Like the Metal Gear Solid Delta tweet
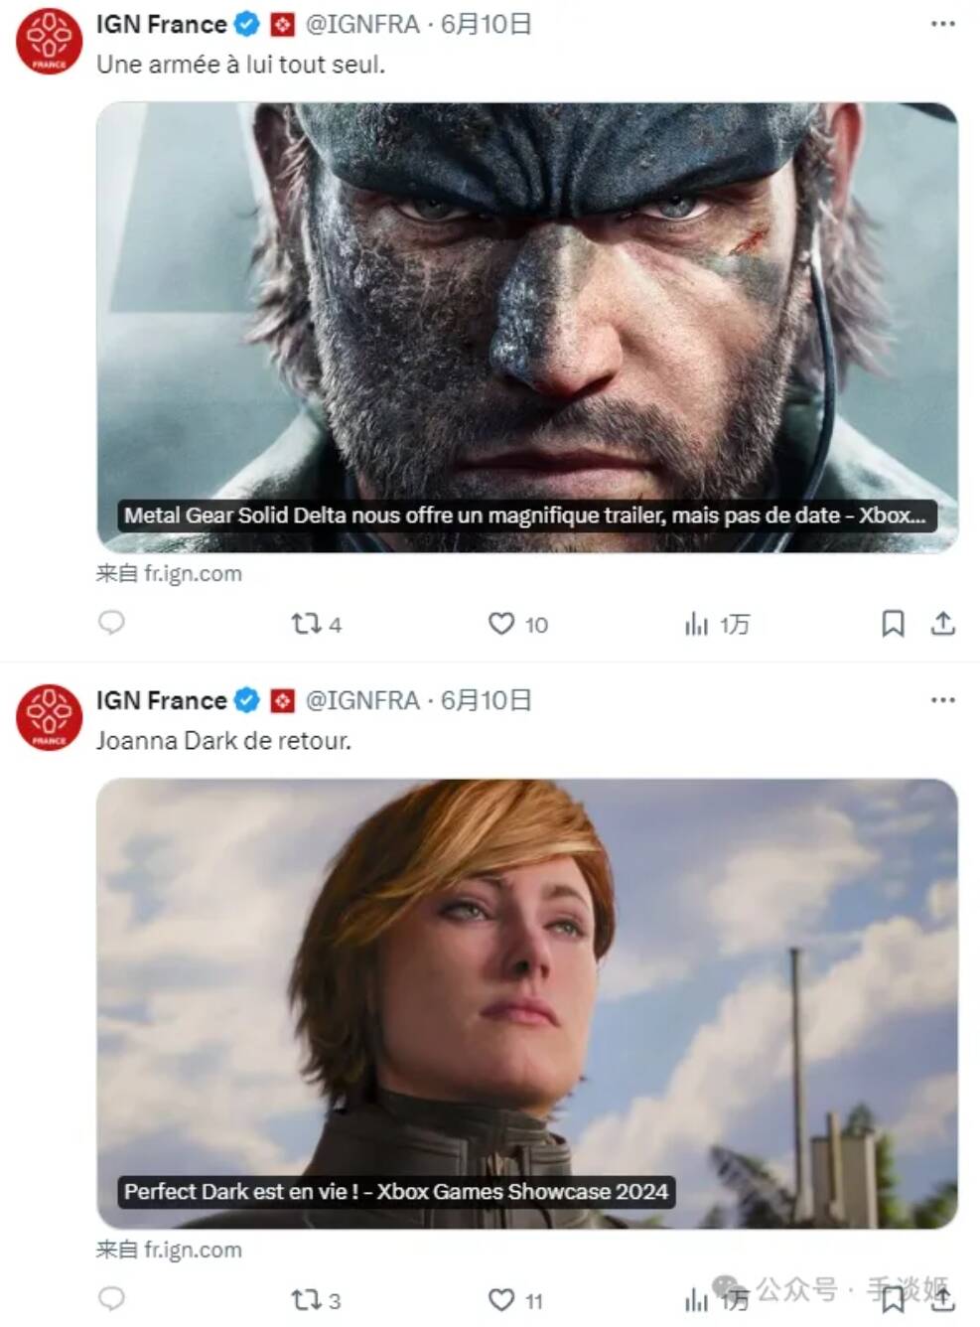980x1327 pixels. click(x=501, y=624)
